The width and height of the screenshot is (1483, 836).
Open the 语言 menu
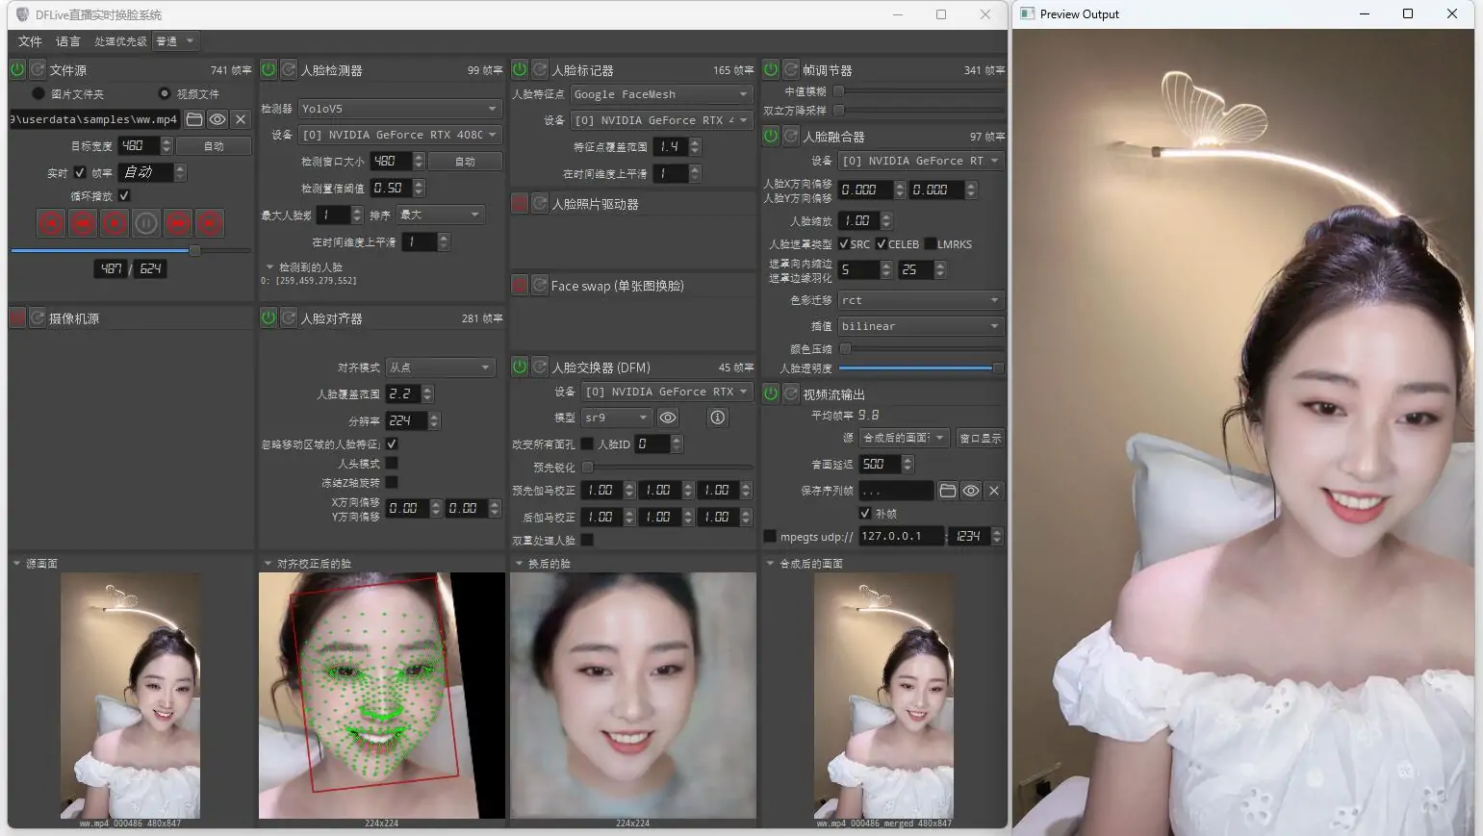click(68, 41)
